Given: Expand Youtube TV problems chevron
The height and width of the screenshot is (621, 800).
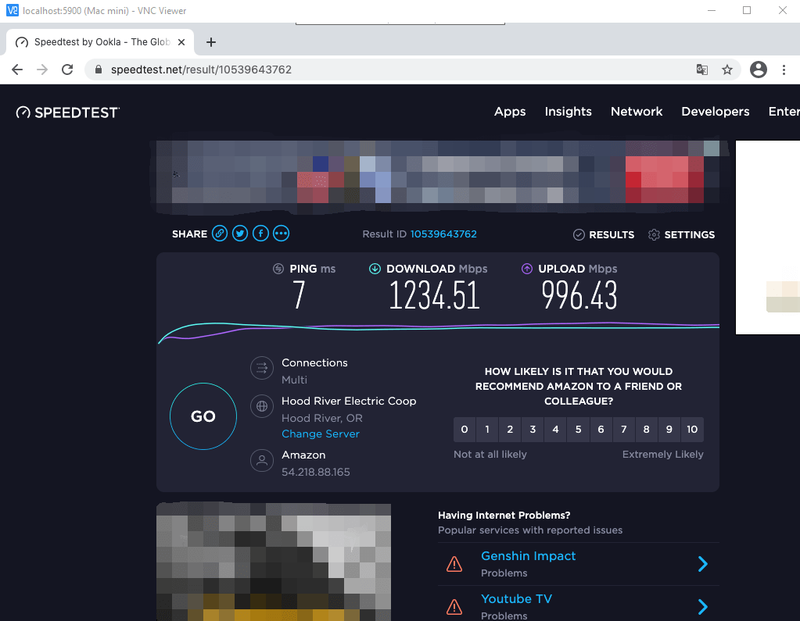Looking at the screenshot, I should [x=702, y=607].
